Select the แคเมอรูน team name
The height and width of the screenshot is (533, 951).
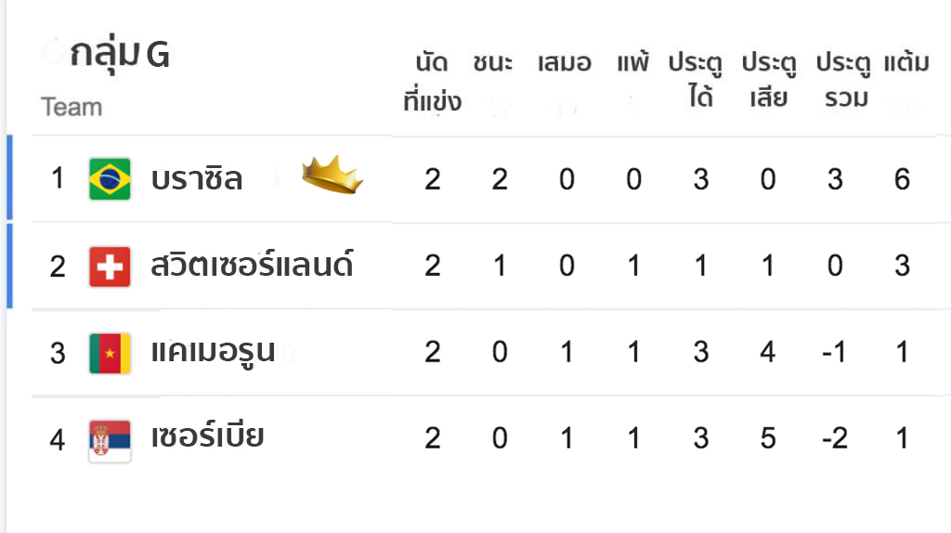click(213, 352)
